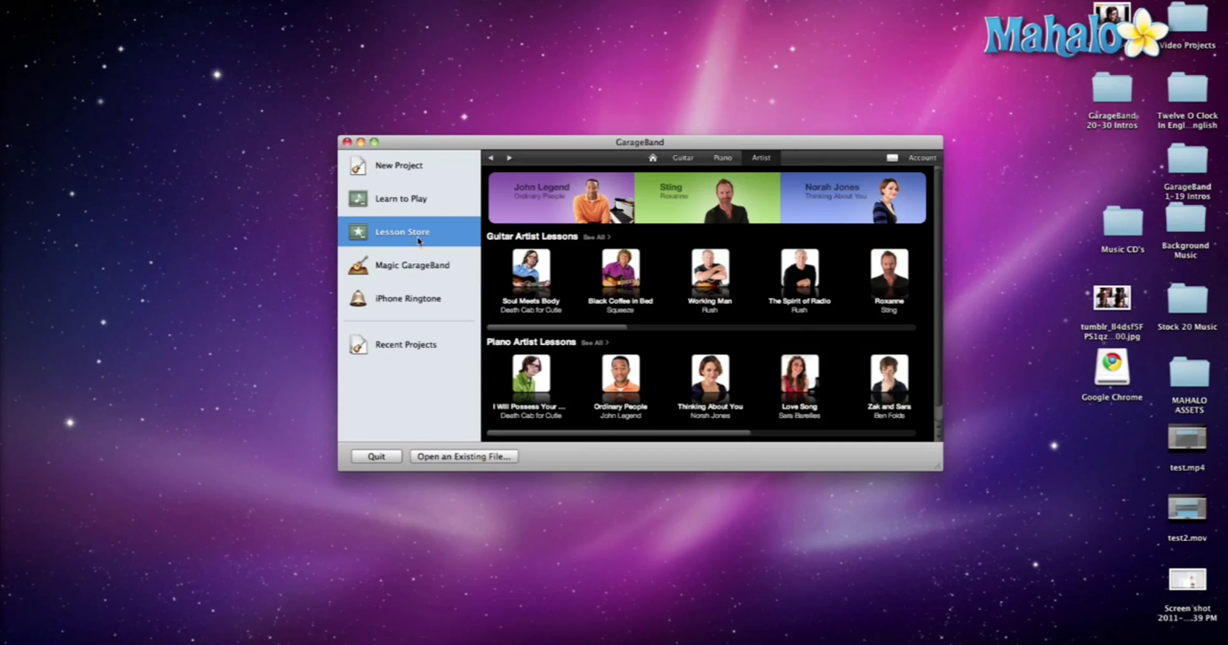Open the Ordinary People piano lesson thumbnail

click(x=620, y=374)
